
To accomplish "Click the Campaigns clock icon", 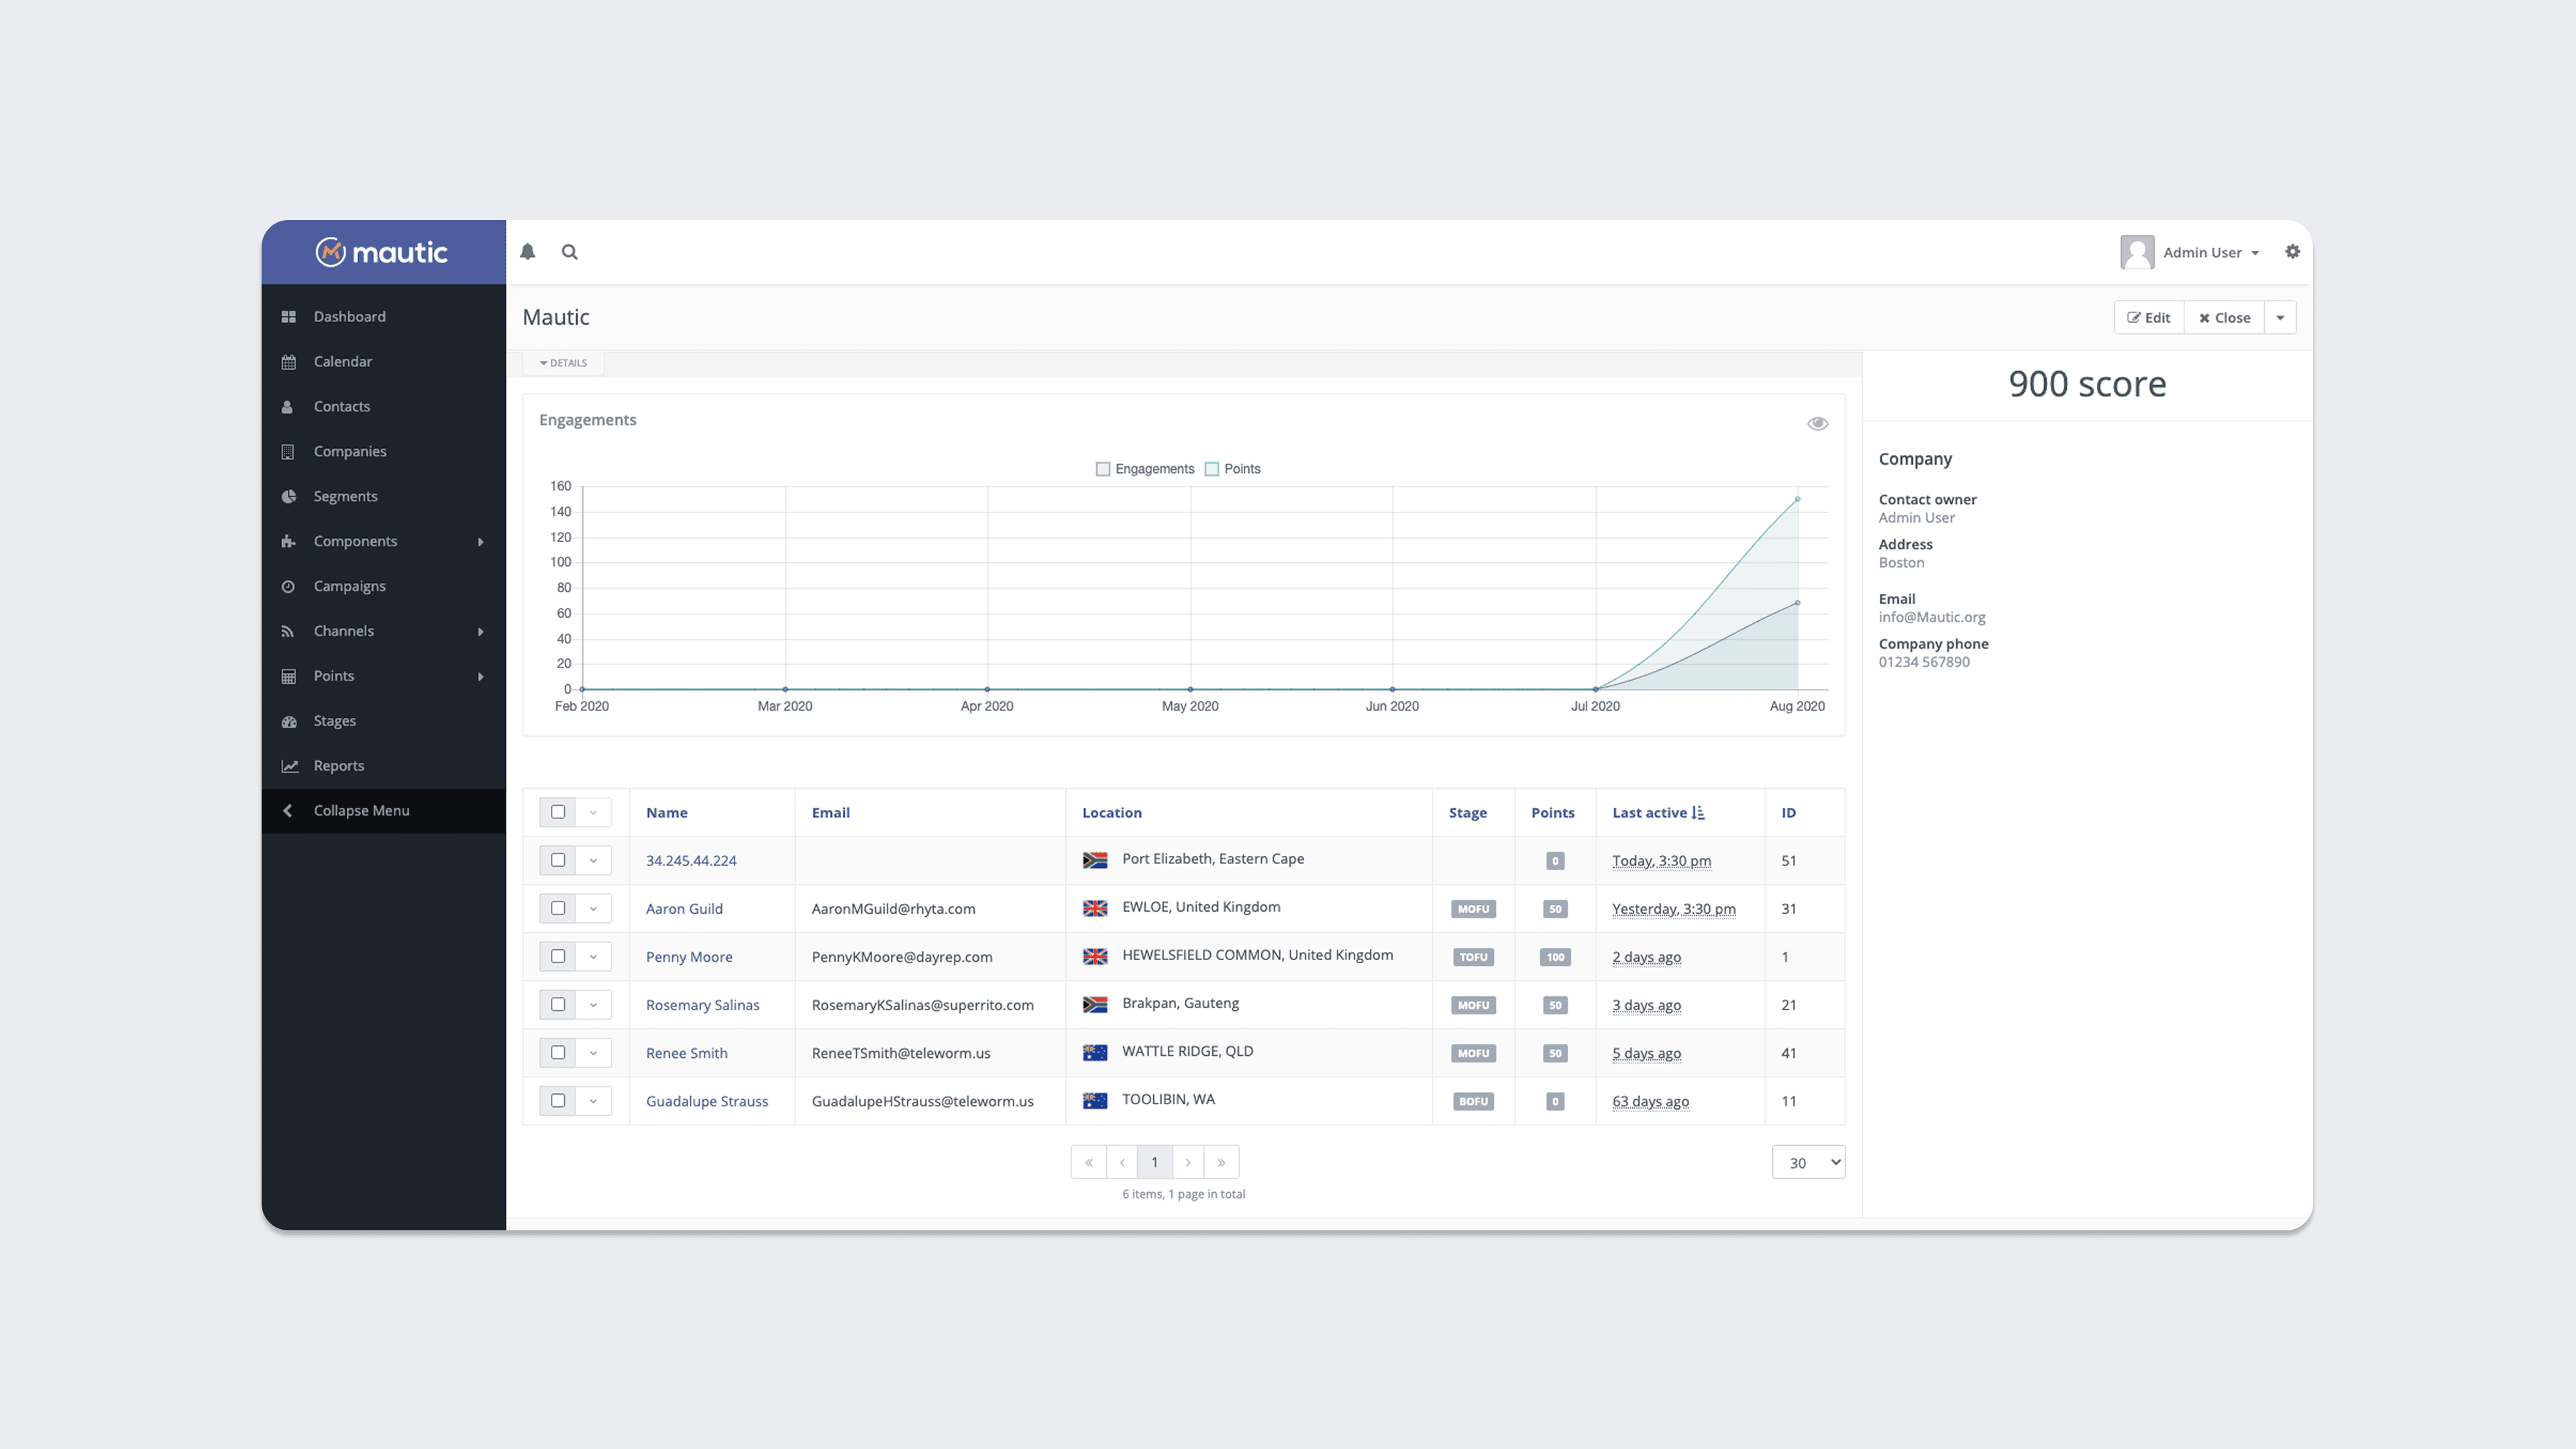I will click(x=288, y=587).
